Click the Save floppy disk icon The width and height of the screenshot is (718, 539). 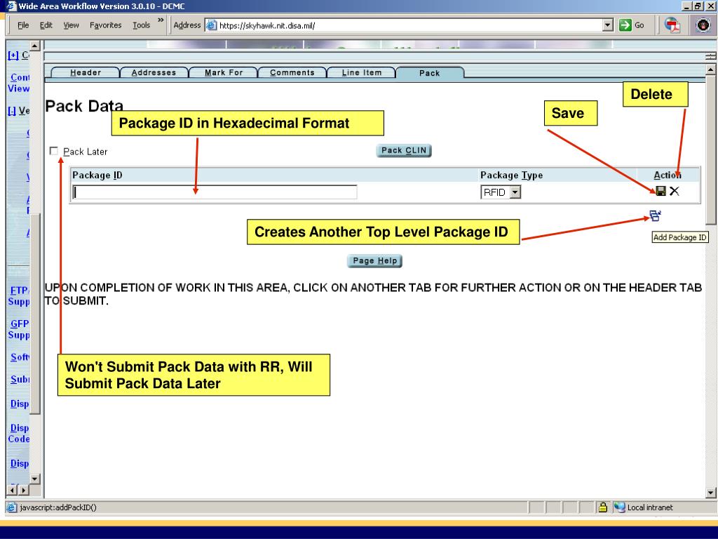[661, 191]
